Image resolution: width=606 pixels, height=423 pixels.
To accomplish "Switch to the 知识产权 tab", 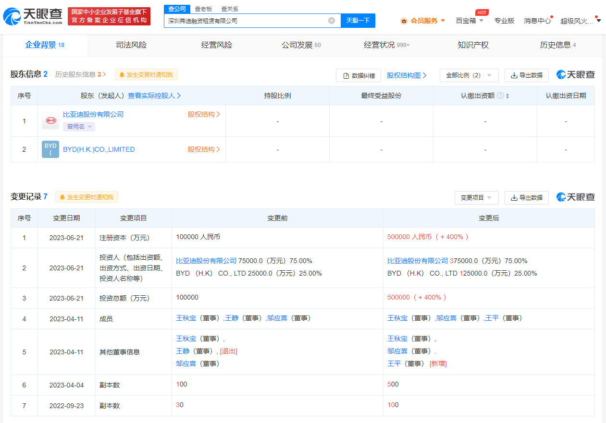I will (473, 45).
